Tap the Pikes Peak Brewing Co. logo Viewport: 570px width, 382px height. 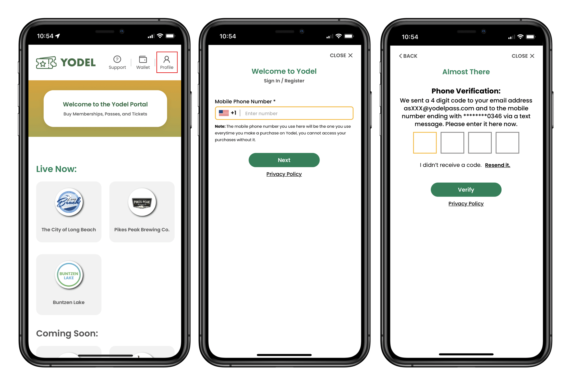coord(142,203)
